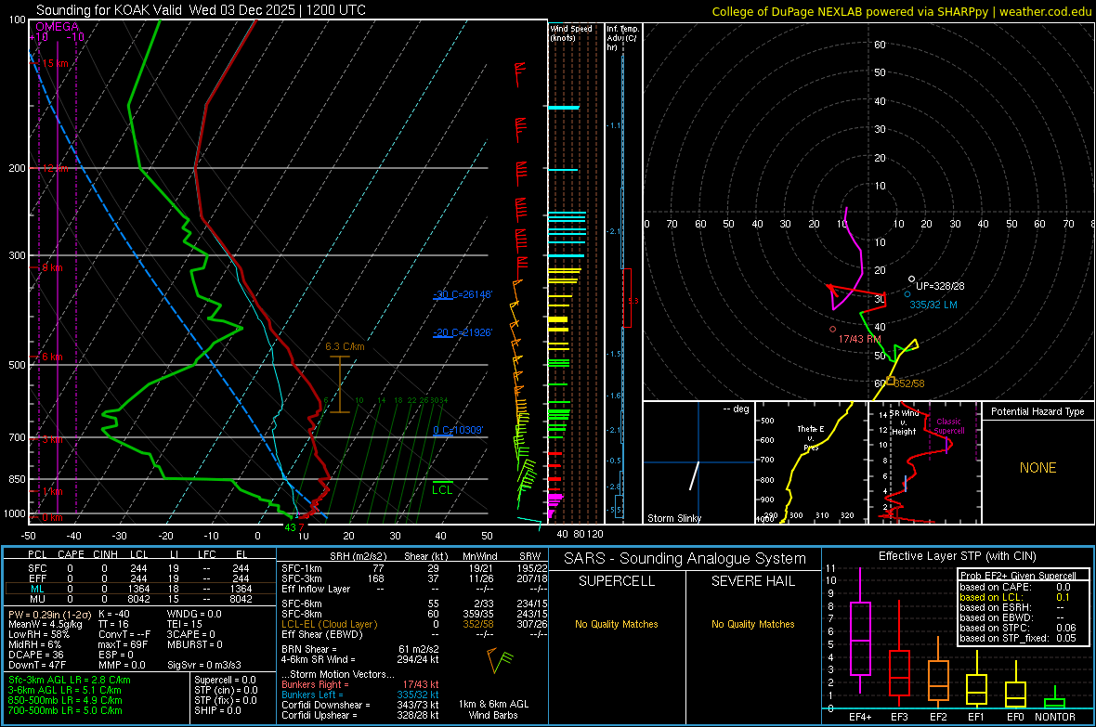
Task: Select the highlighted ML parcel row label
Action: pos(37,589)
